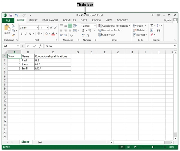Click the Undo arrow icon
The width and height of the screenshot is (180, 151).
coord(16,15)
